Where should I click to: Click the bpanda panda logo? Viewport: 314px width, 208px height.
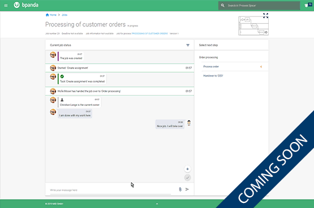pyautogui.click(x=16, y=5)
